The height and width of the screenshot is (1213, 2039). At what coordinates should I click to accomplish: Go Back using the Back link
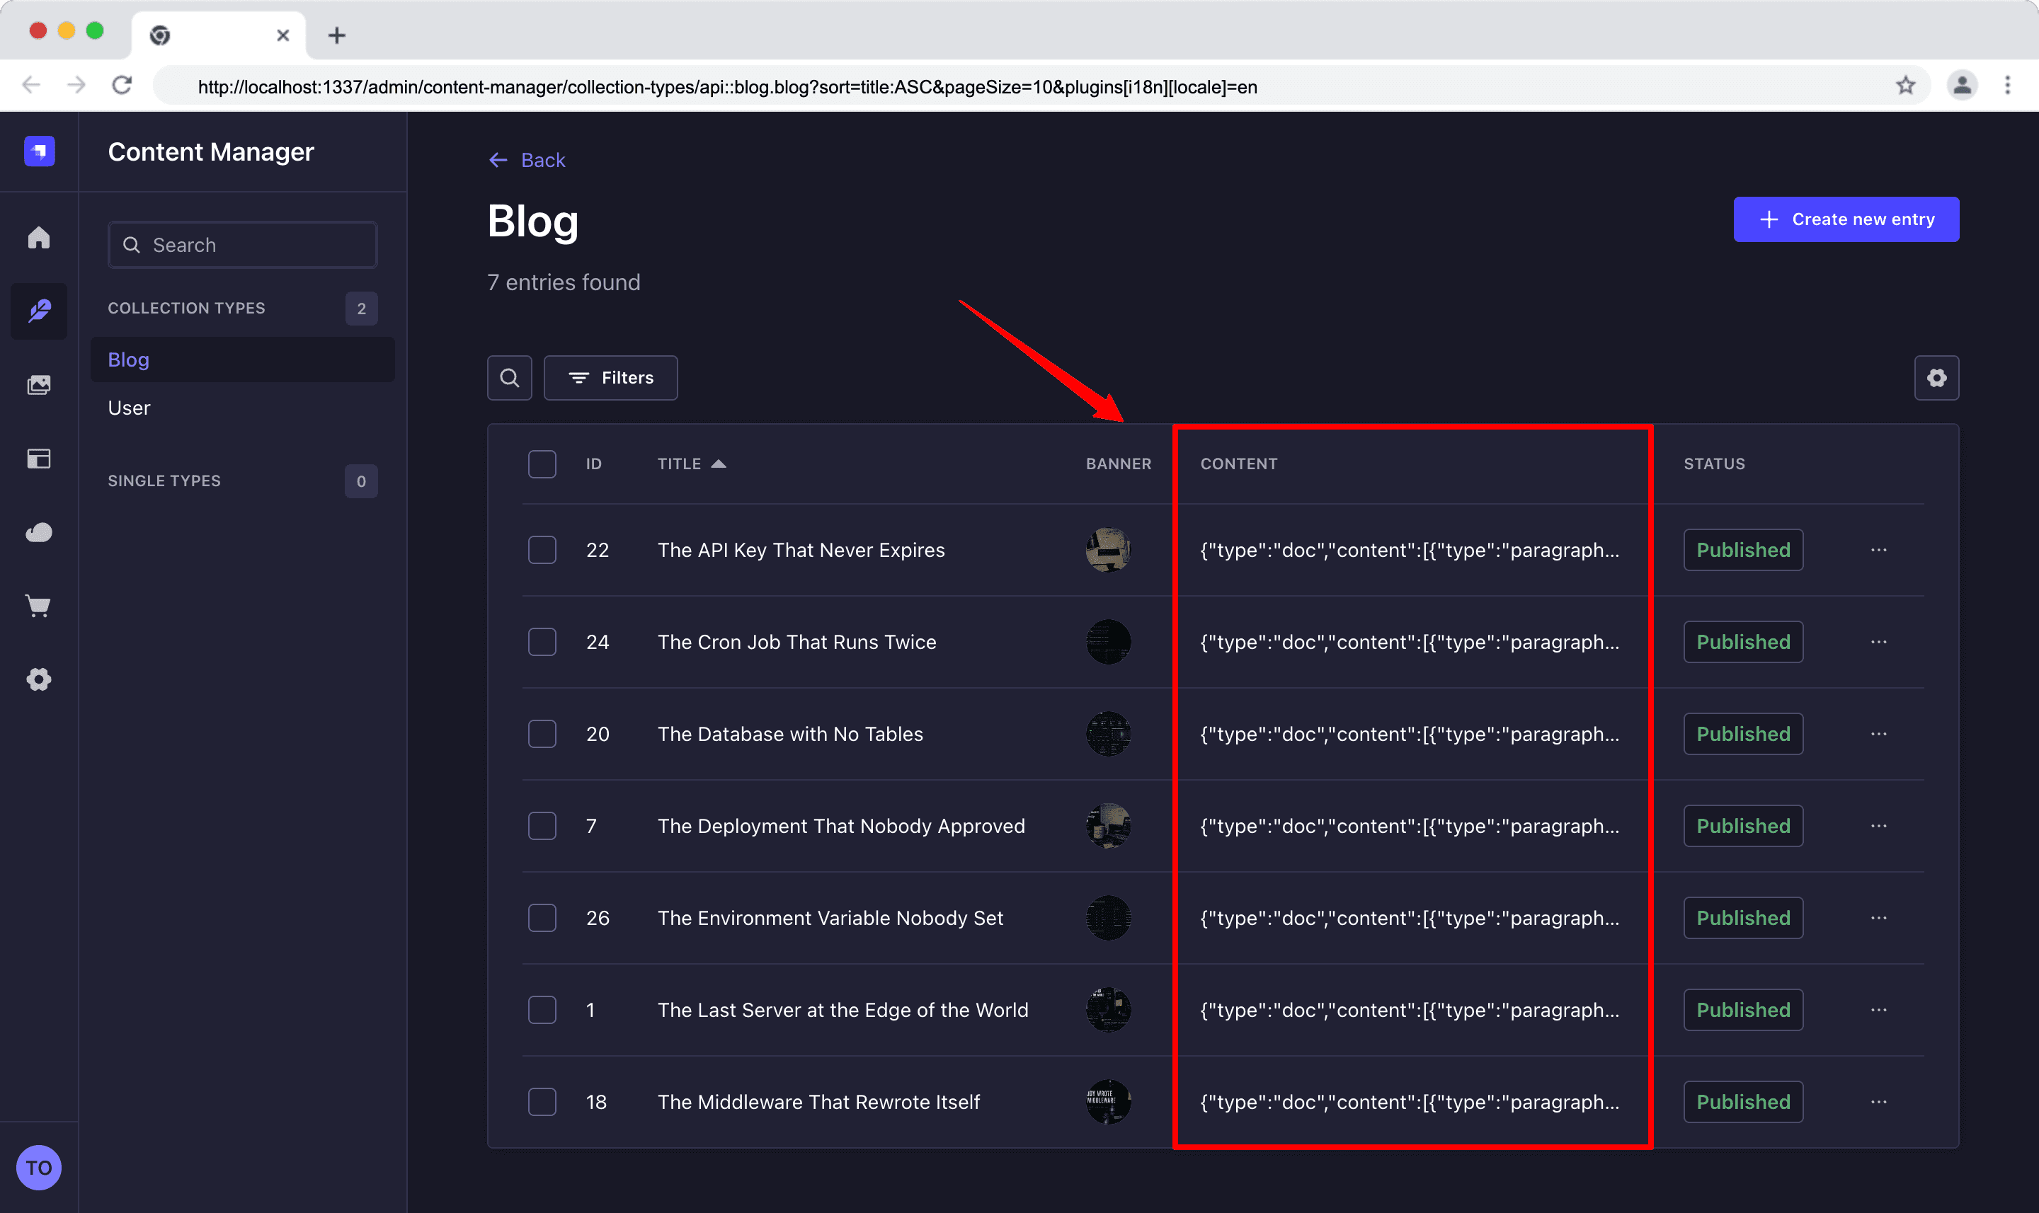click(527, 160)
